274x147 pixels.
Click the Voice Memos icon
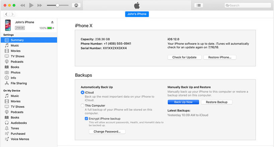pyautogui.click(x=7, y=139)
